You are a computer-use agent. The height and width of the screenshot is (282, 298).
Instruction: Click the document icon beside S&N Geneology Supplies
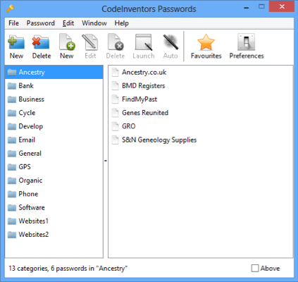point(115,140)
